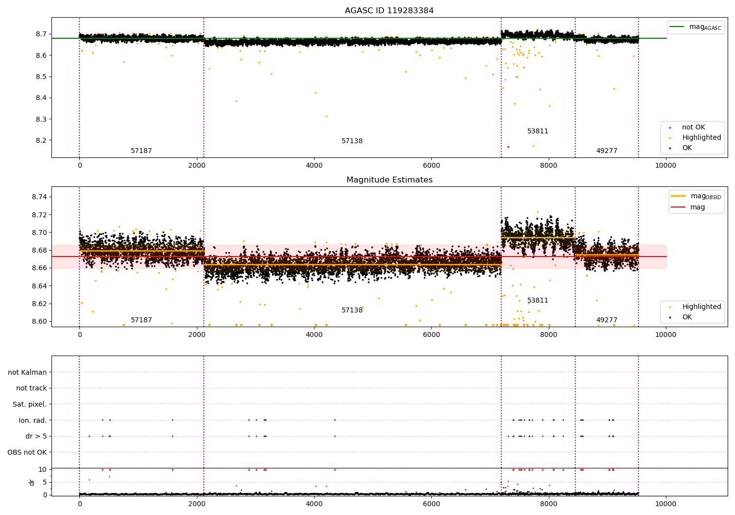Click 'OK' legend entry in top plot
The width and height of the screenshot is (735, 515).
687,148
